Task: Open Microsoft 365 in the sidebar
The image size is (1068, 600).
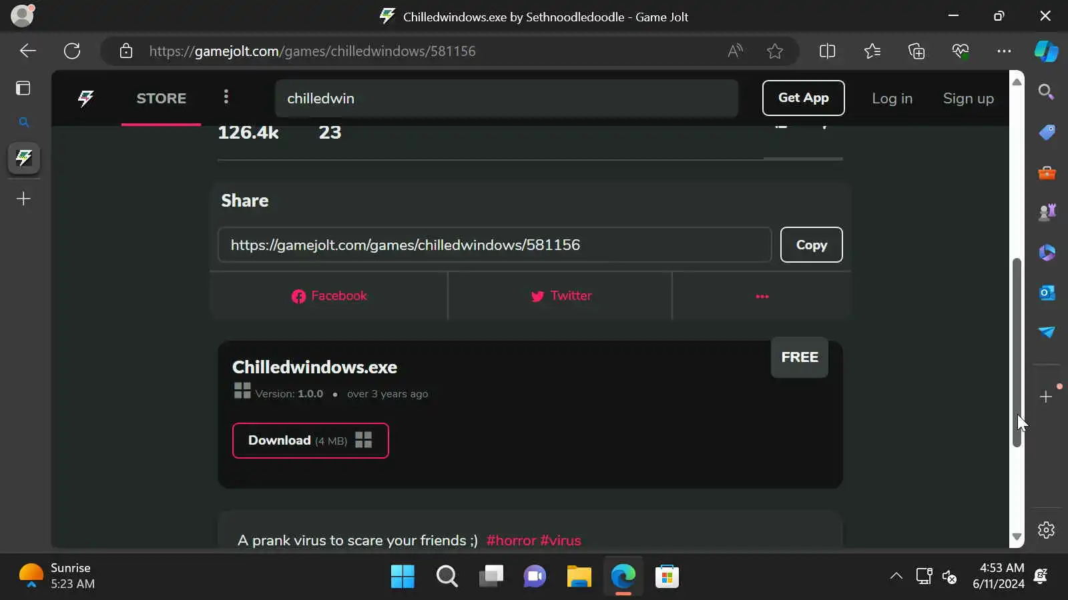Action: [1046, 253]
